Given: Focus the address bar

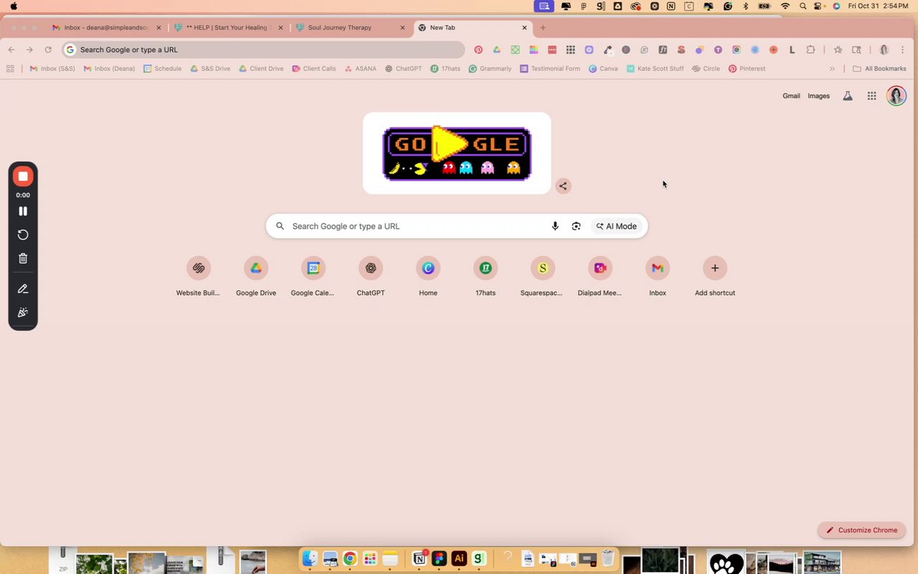Looking at the screenshot, I should [264, 50].
